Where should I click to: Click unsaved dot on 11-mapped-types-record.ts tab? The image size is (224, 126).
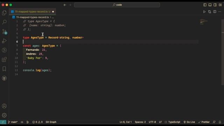53,12
